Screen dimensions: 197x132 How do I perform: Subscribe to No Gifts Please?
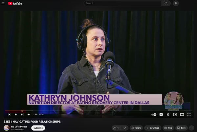point(38,128)
